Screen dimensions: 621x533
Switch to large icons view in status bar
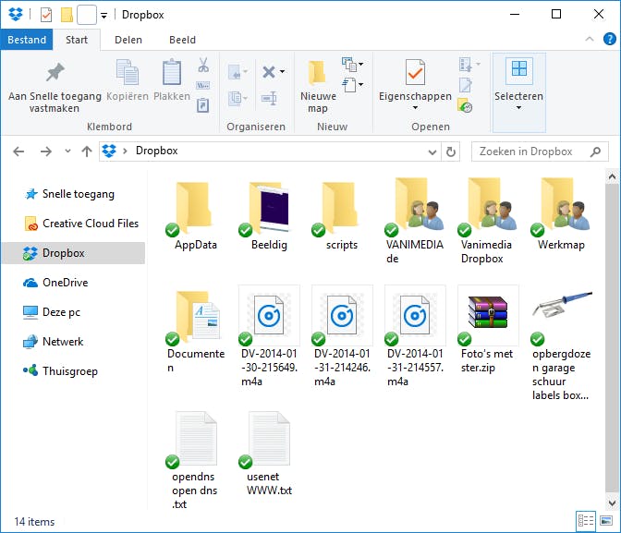[606, 521]
